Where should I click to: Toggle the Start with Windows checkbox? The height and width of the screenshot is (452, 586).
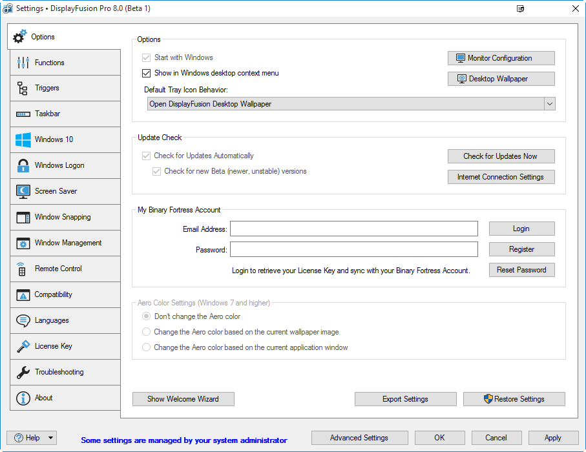146,58
